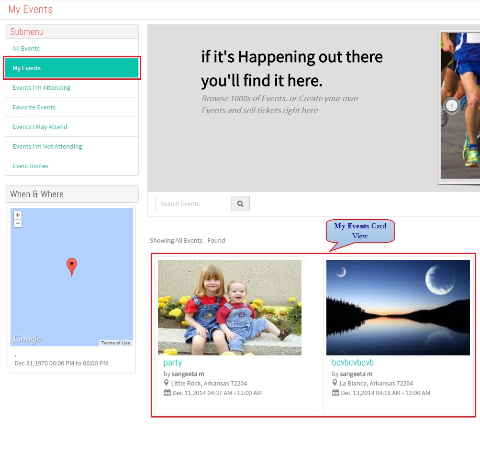Click the magnifier search button

click(x=240, y=204)
